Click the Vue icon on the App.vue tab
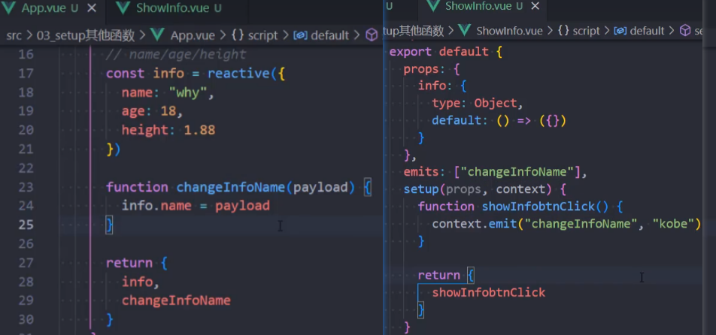Screen dimensions: 716x335 (x=9, y=8)
